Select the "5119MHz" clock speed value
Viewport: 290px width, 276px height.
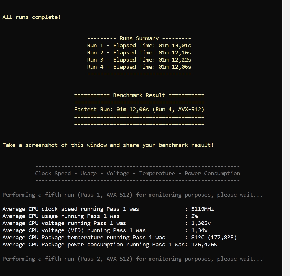(x=202, y=209)
